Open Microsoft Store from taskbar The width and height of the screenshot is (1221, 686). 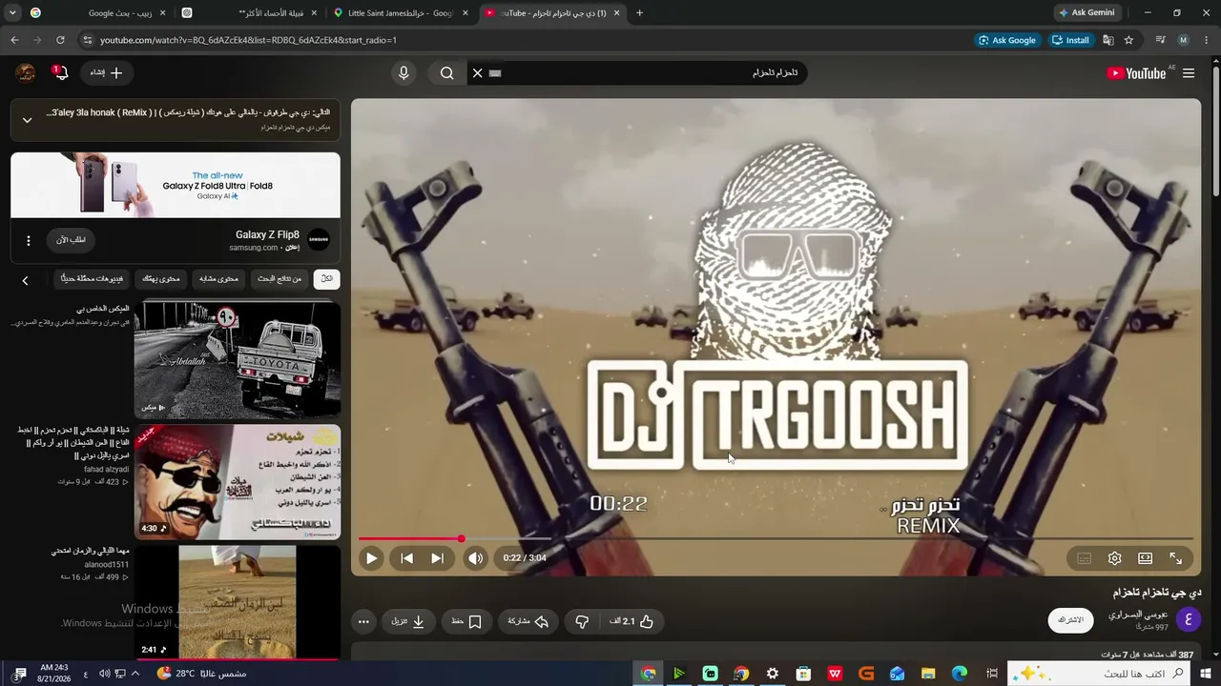803,674
